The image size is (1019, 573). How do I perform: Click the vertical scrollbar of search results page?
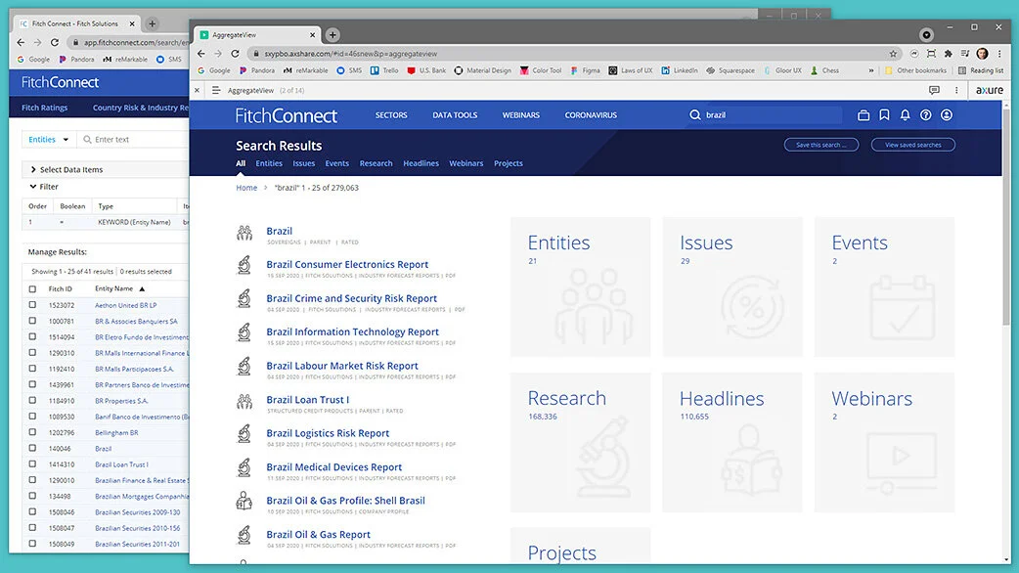point(1006,218)
